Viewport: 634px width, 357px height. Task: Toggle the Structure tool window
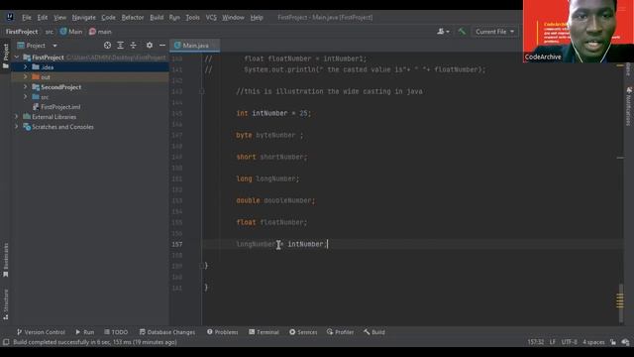[6, 304]
